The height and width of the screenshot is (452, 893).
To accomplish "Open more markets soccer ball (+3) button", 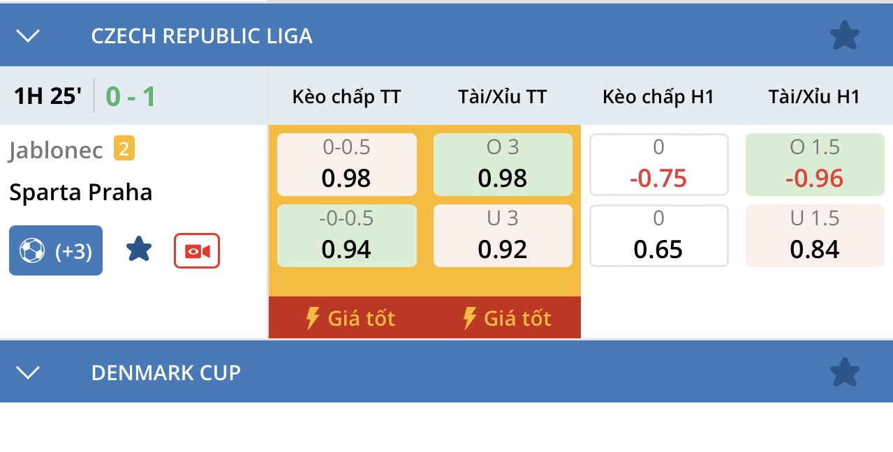I will 56,250.
